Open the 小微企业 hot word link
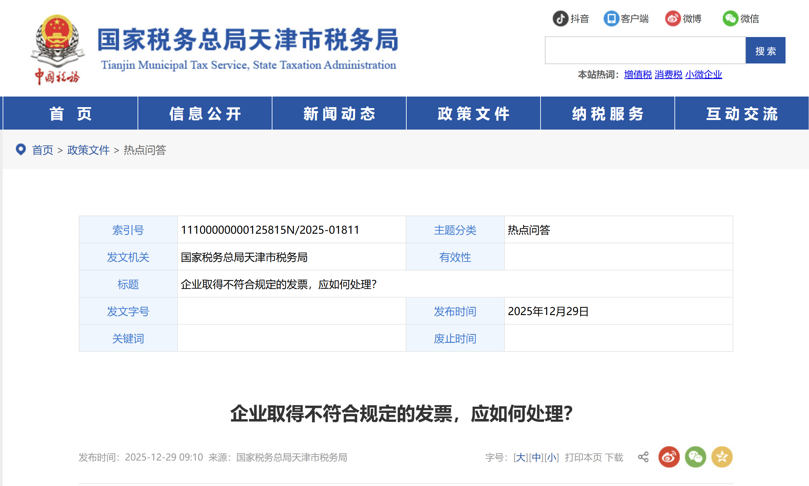The height and width of the screenshot is (486, 809). click(703, 75)
